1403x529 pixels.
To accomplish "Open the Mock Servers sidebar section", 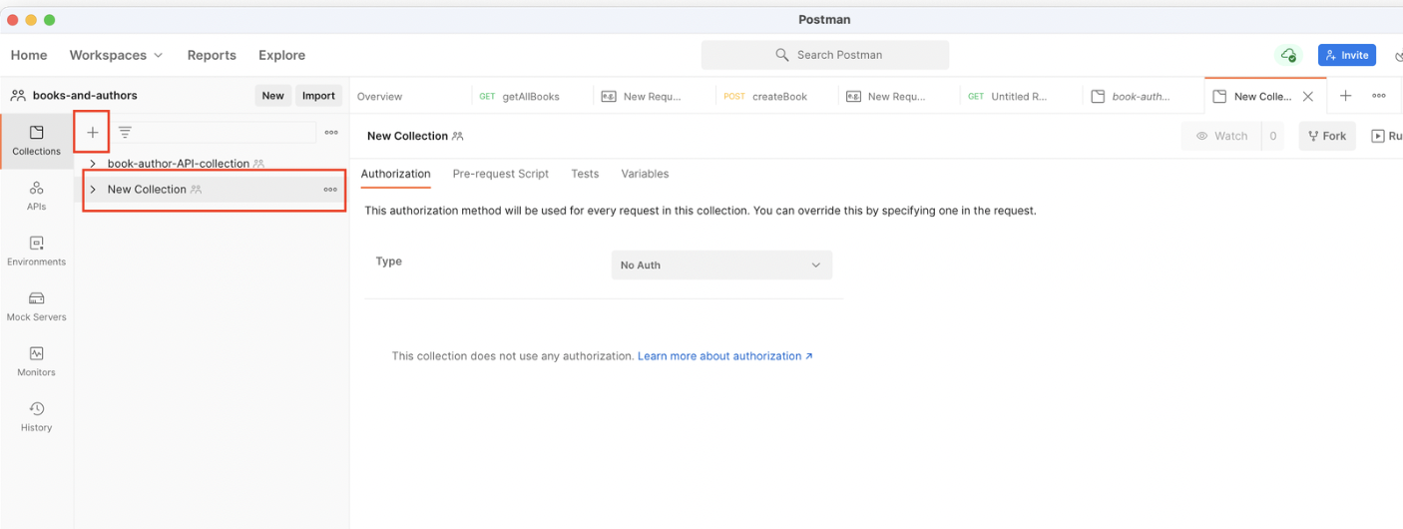I will point(37,306).
